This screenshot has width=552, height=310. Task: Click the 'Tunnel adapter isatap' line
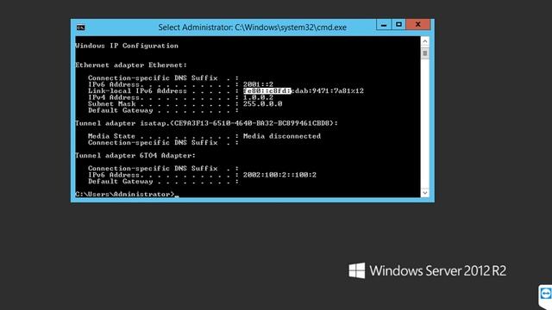point(207,123)
